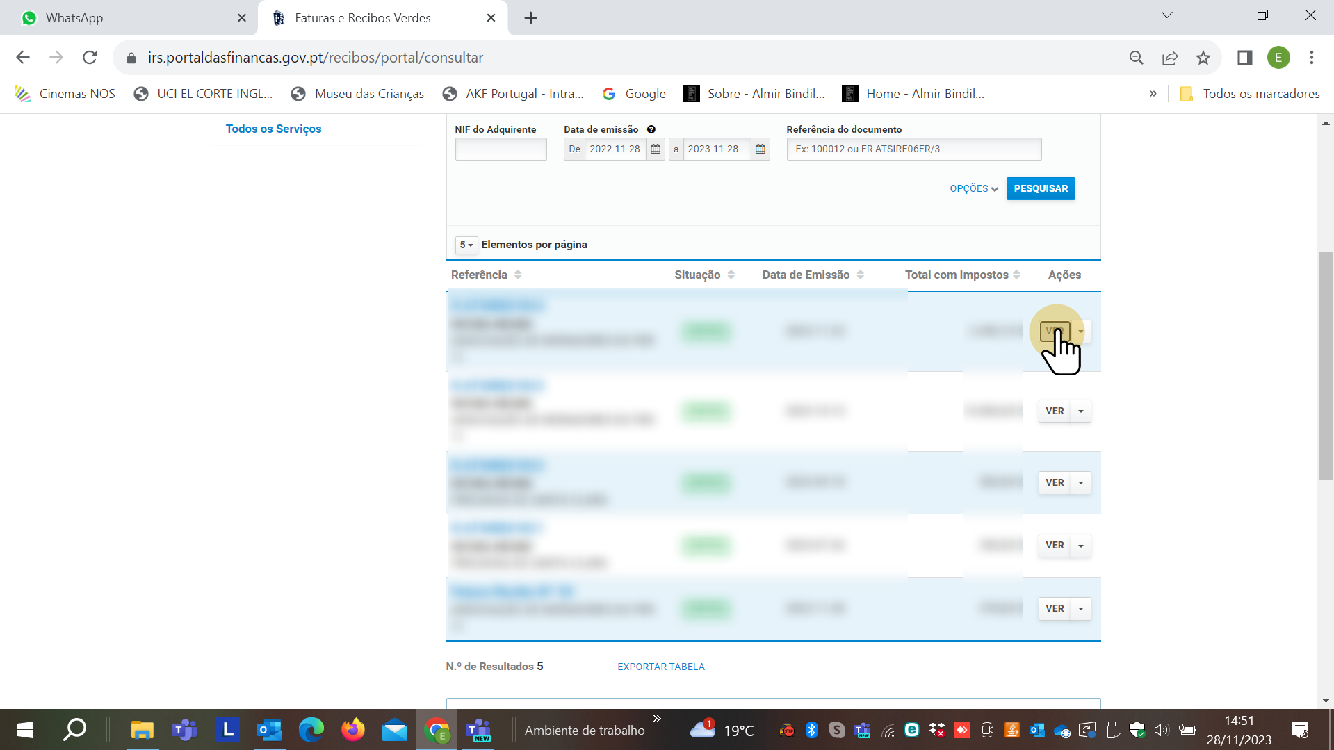Open the start date calendar picker
This screenshot has width=1334, height=750.
tap(655, 149)
